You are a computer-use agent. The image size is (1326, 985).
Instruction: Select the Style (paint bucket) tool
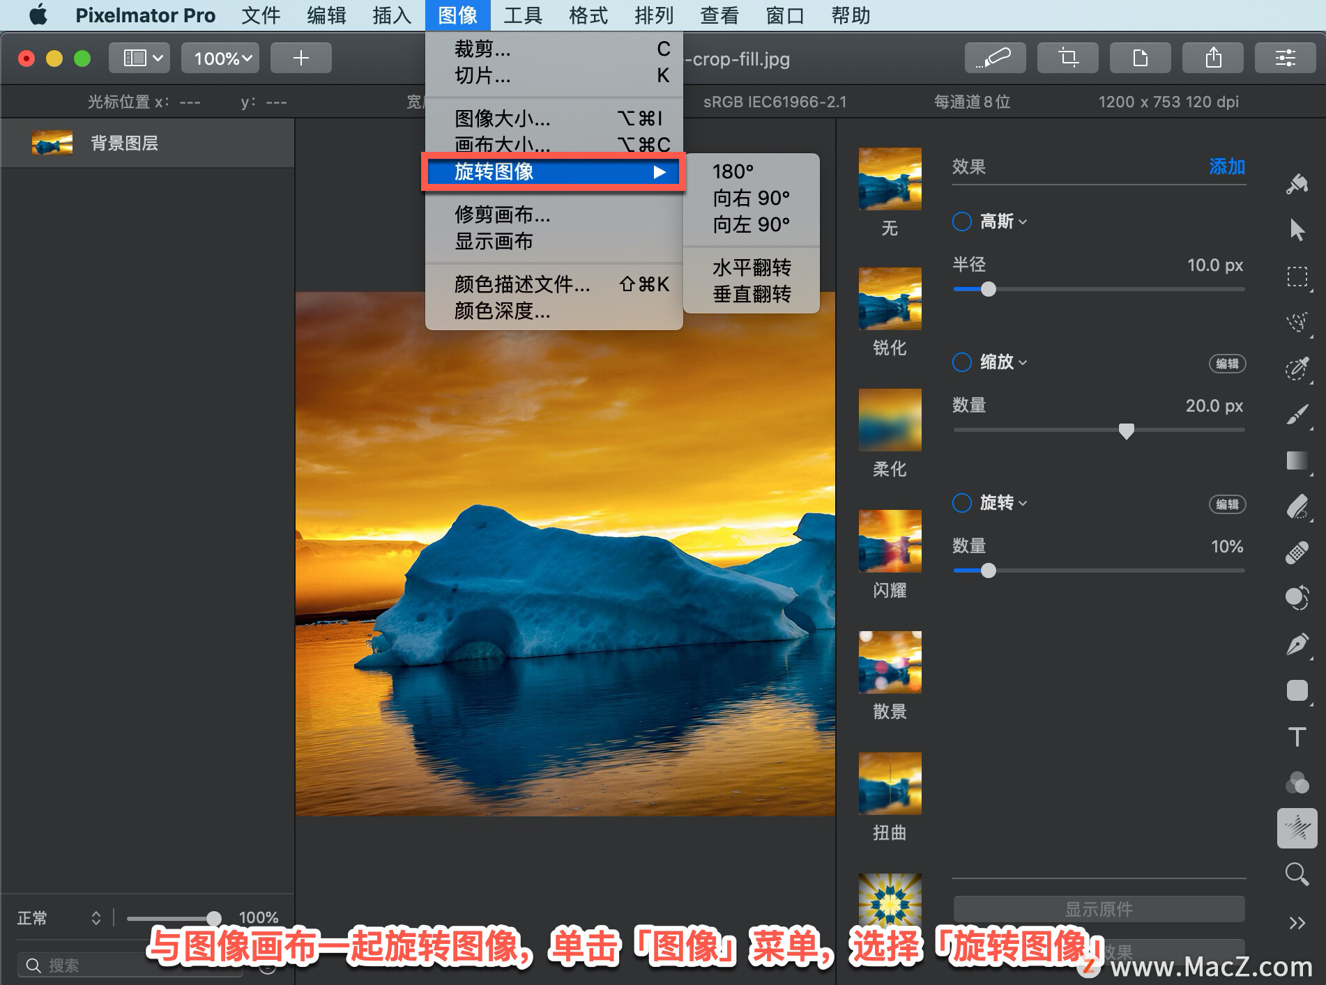[x=1297, y=184]
